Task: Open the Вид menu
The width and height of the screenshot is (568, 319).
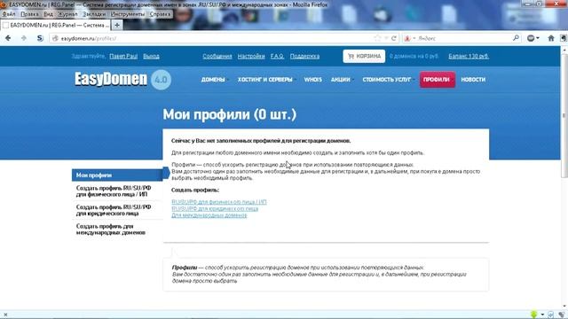Action: 48,14
